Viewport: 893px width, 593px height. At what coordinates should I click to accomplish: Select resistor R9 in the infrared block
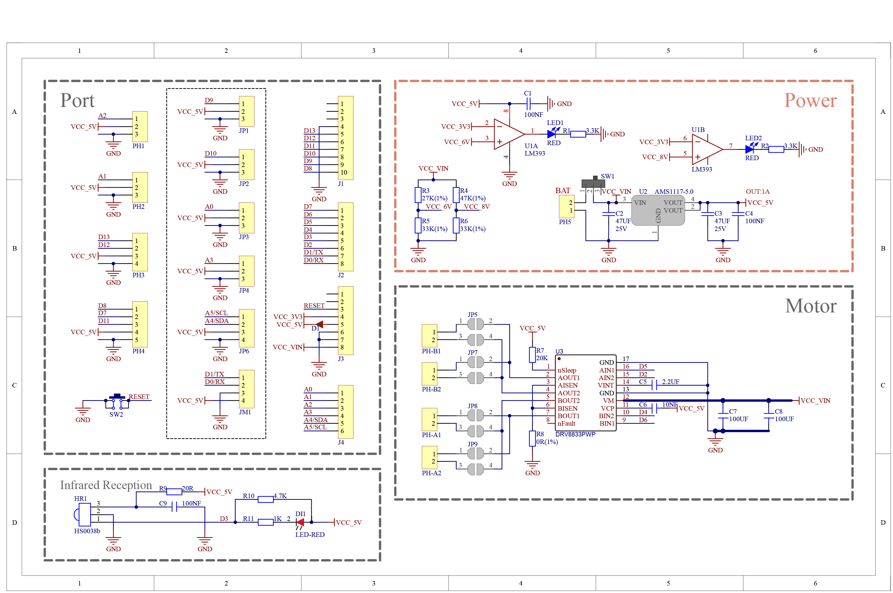(x=174, y=492)
